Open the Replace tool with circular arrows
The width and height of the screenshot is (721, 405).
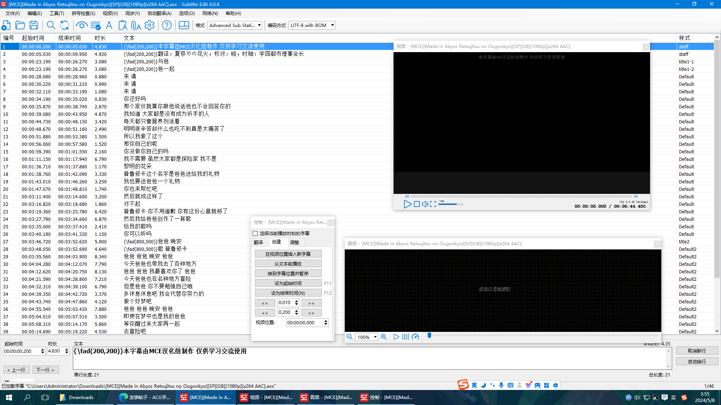click(x=65, y=25)
